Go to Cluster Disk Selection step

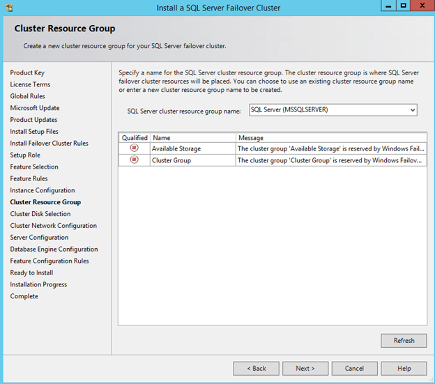tap(40, 214)
